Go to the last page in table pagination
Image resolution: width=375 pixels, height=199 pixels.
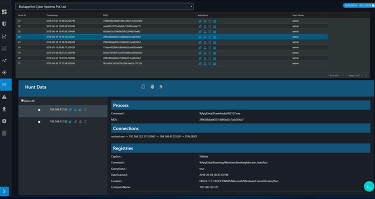[x=366, y=75]
